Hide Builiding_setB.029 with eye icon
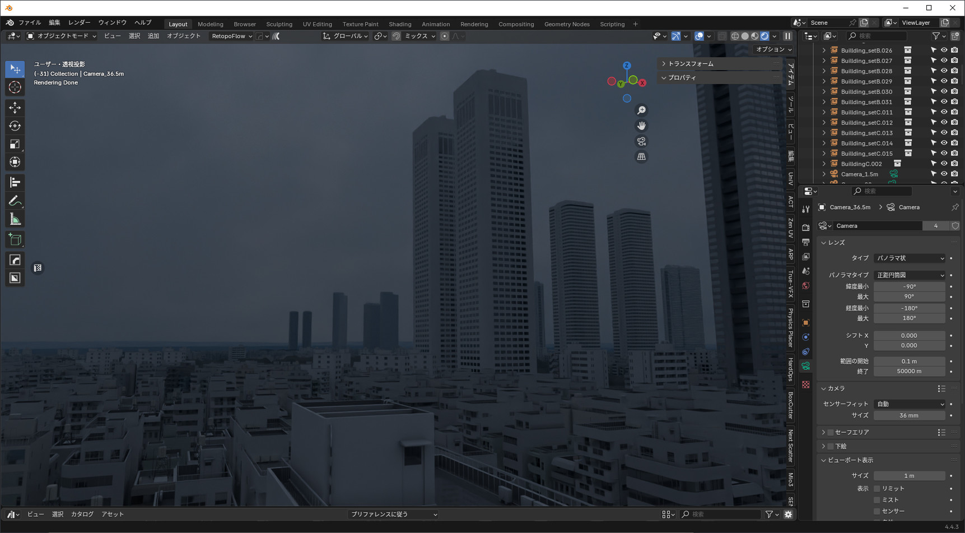Screen dimensions: 965x533 tap(944, 81)
